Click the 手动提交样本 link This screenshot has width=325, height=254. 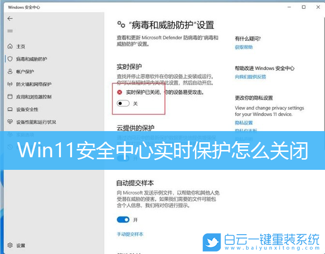pyautogui.click(x=130, y=234)
